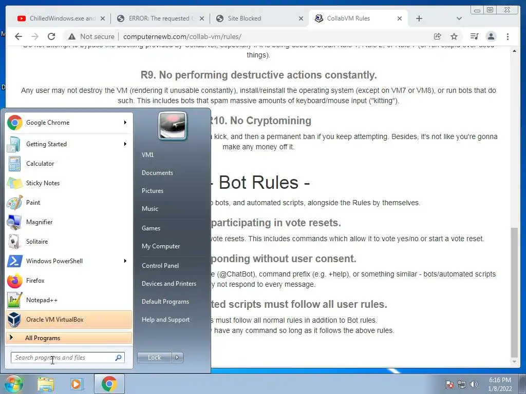Launch Paint from the Start menu

tap(69, 202)
